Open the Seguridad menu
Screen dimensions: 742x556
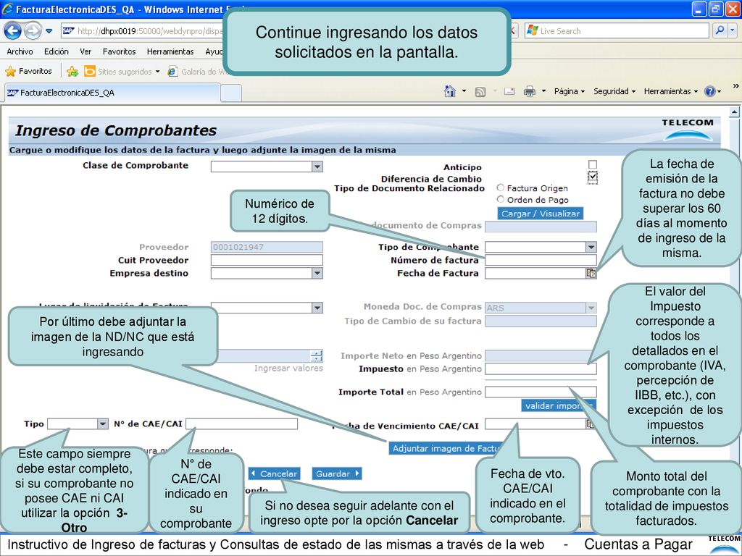614,91
